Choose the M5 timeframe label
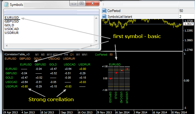Screen dimensions: 195x114 click(x=43, y=55)
